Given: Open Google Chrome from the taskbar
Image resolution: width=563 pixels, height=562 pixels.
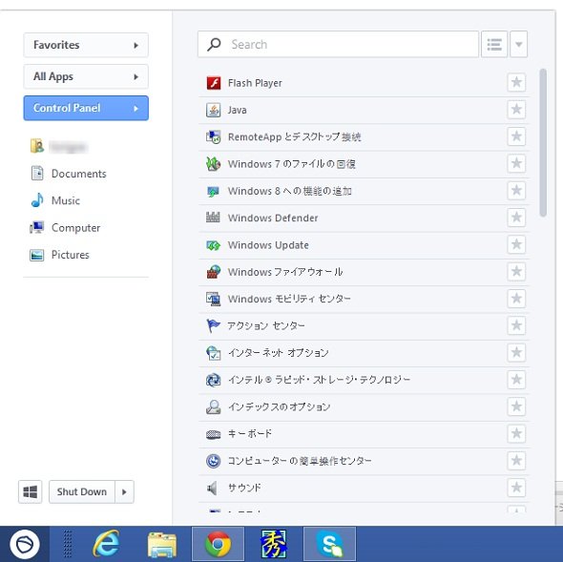Looking at the screenshot, I should point(218,544).
